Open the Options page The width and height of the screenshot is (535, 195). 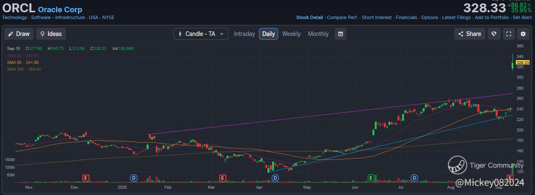tap(430, 17)
